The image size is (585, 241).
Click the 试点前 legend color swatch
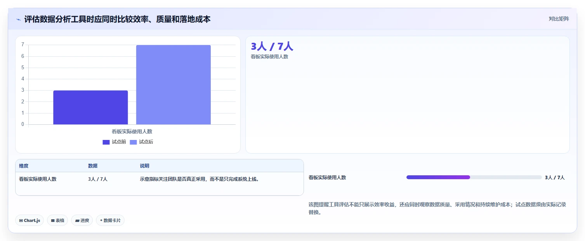[x=106, y=142]
